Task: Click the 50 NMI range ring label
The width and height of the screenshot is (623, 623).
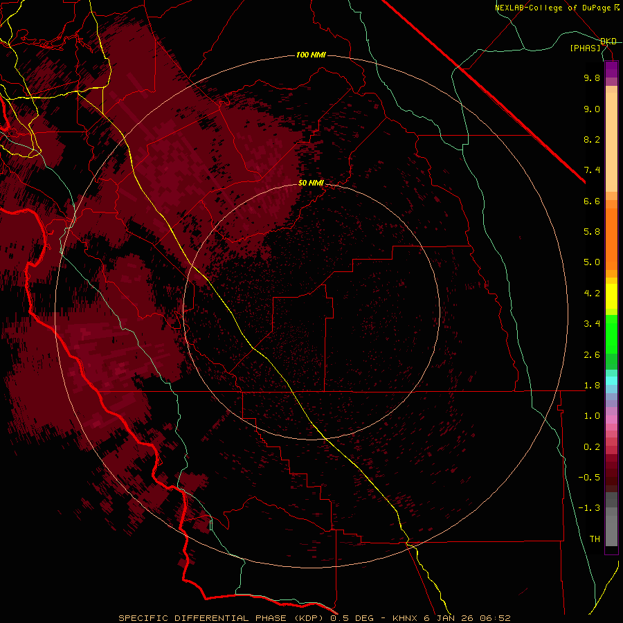Action: coord(311,183)
